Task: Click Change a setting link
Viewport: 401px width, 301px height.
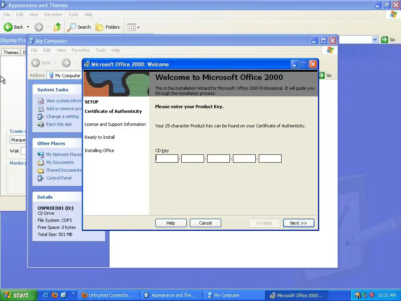Action: 62,116
